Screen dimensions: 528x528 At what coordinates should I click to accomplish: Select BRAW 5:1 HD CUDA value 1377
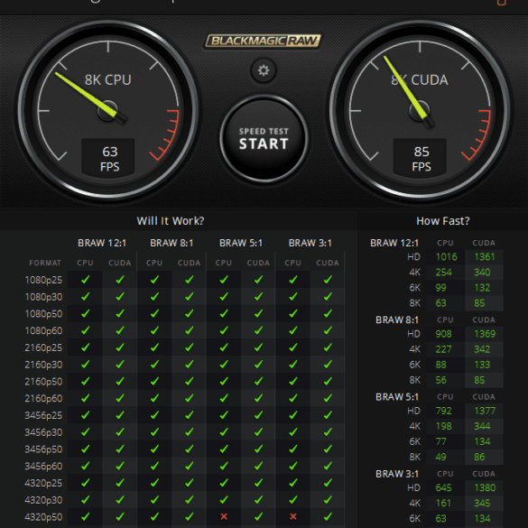(x=485, y=411)
